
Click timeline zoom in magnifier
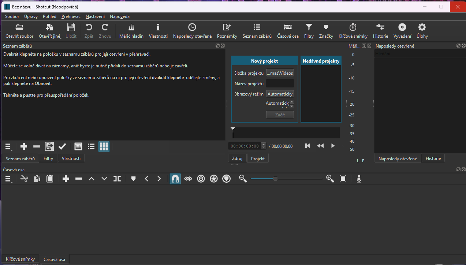[x=330, y=179]
